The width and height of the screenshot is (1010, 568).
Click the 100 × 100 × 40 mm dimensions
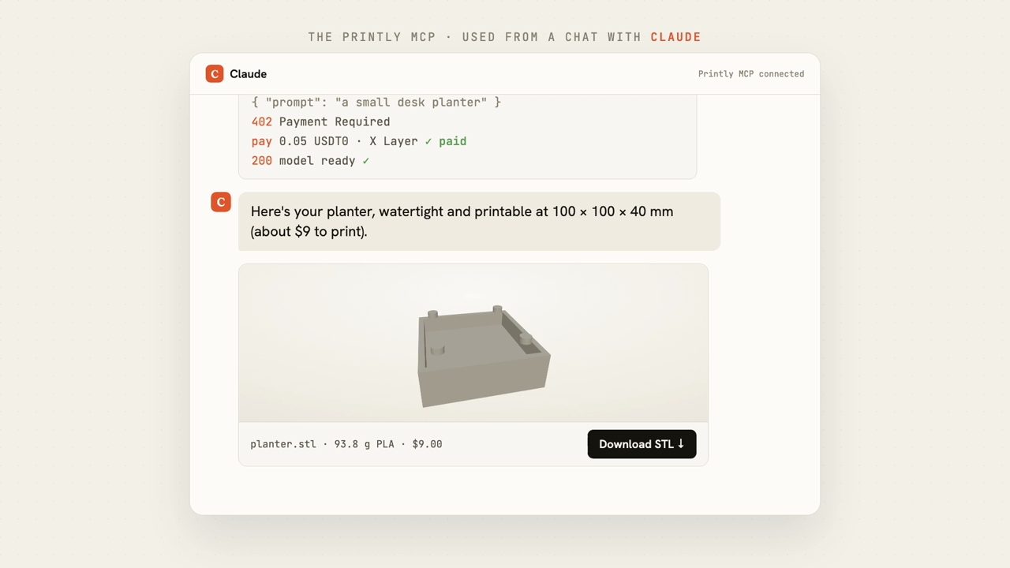pos(612,211)
